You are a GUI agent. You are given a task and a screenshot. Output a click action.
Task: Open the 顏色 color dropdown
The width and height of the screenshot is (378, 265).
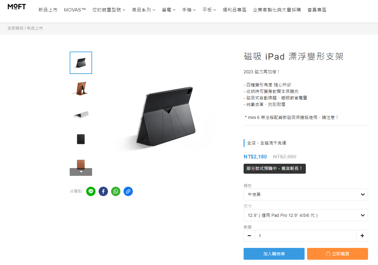point(306,194)
